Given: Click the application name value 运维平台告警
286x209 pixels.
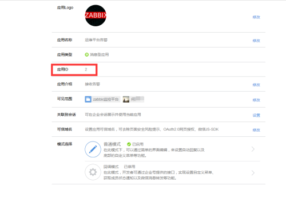Looking at the screenshot, I should pos(96,40).
